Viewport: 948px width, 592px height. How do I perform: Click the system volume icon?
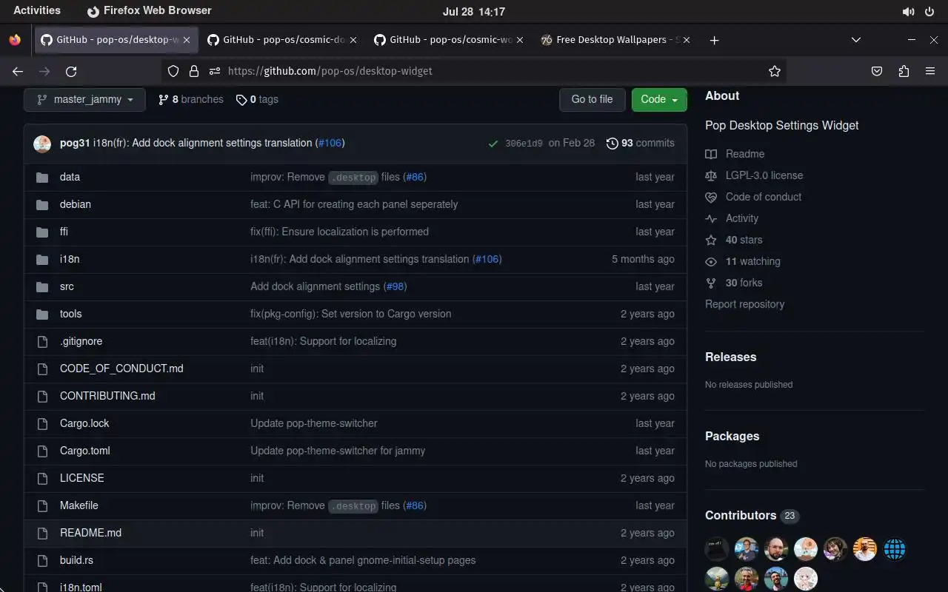908,12
